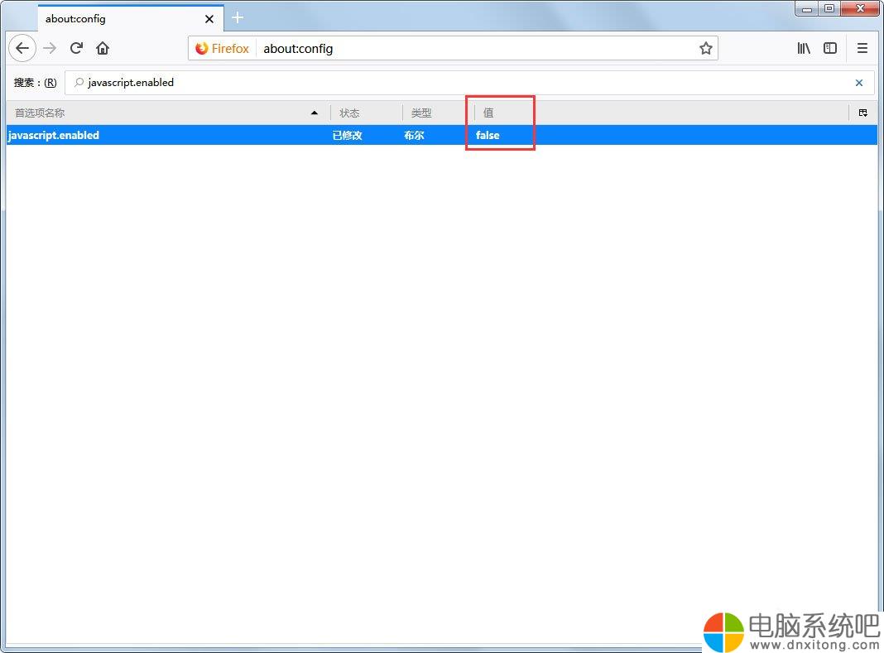Click the Firefox identity icon in the address bar
The image size is (884, 653).
click(223, 49)
